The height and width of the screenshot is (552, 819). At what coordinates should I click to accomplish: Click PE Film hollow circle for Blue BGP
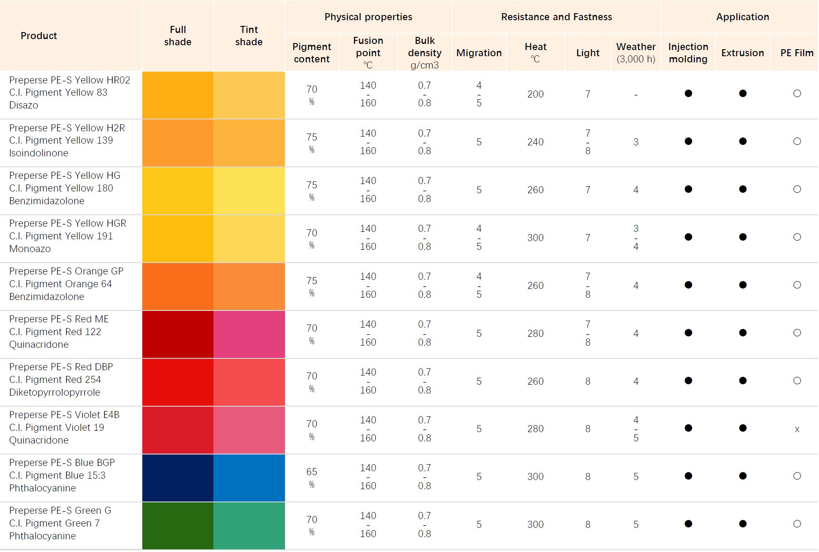797,476
